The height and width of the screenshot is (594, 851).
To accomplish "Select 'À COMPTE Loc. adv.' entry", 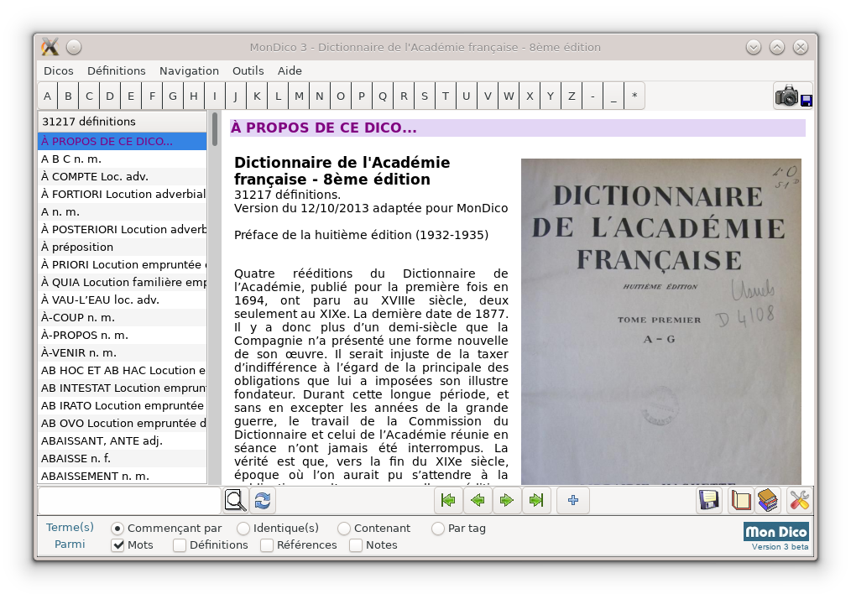I will [x=123, y=176].
